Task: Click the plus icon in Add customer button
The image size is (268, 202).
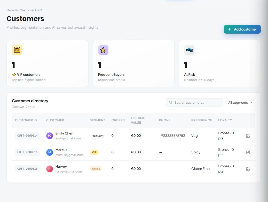Action: click(230, 29)
